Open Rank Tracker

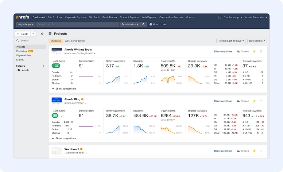[110, 17]
